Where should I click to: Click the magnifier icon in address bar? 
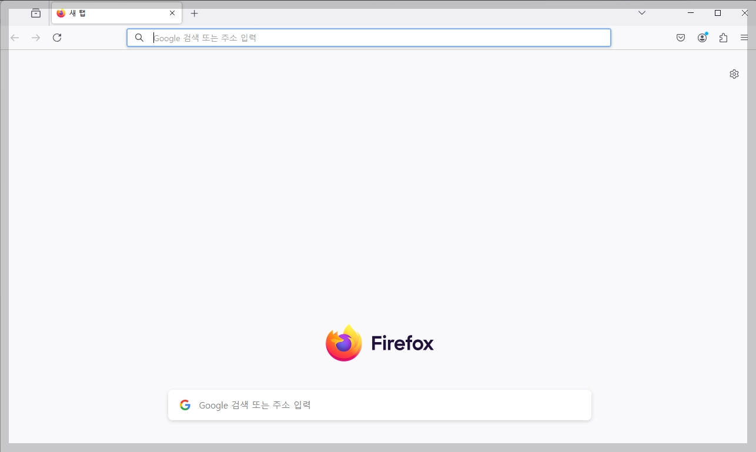139,38
